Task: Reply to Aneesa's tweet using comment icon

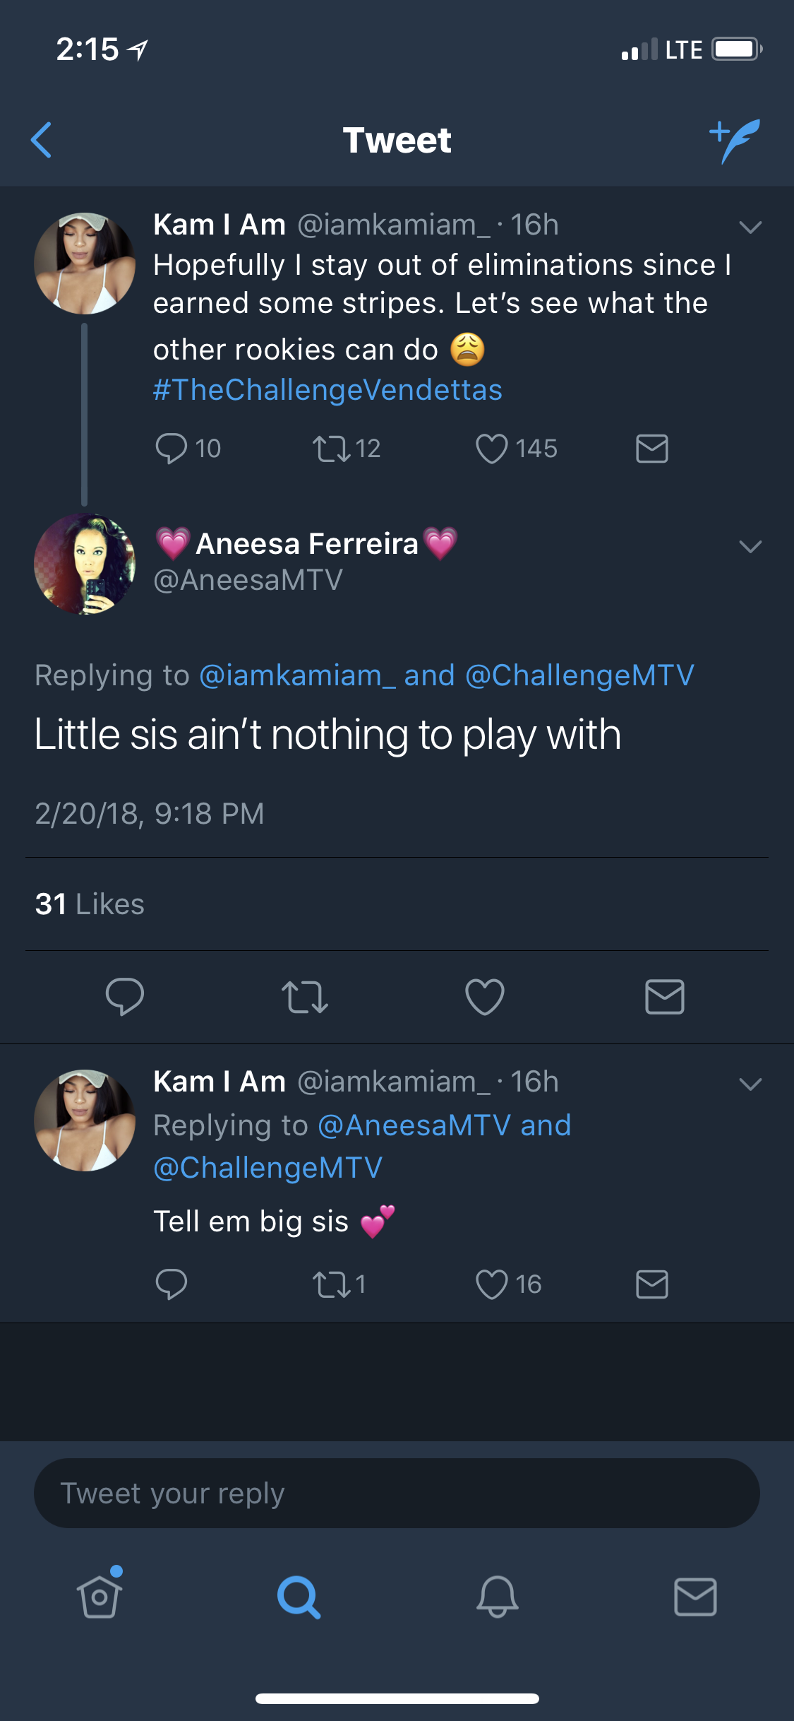Action: point(125,997)
